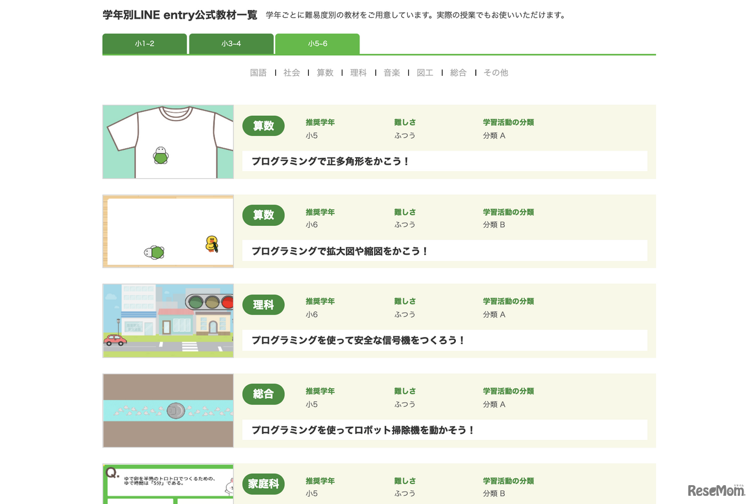Screen dimensions: 753x504
Task: Click 分類 B value in the 拡大図 lesson
Action: (x=494, y=225)
